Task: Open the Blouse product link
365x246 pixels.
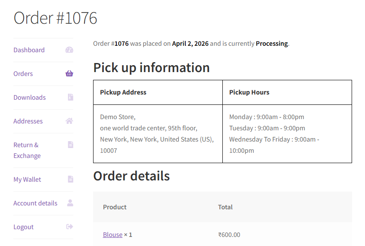Action: click(112, 235)
